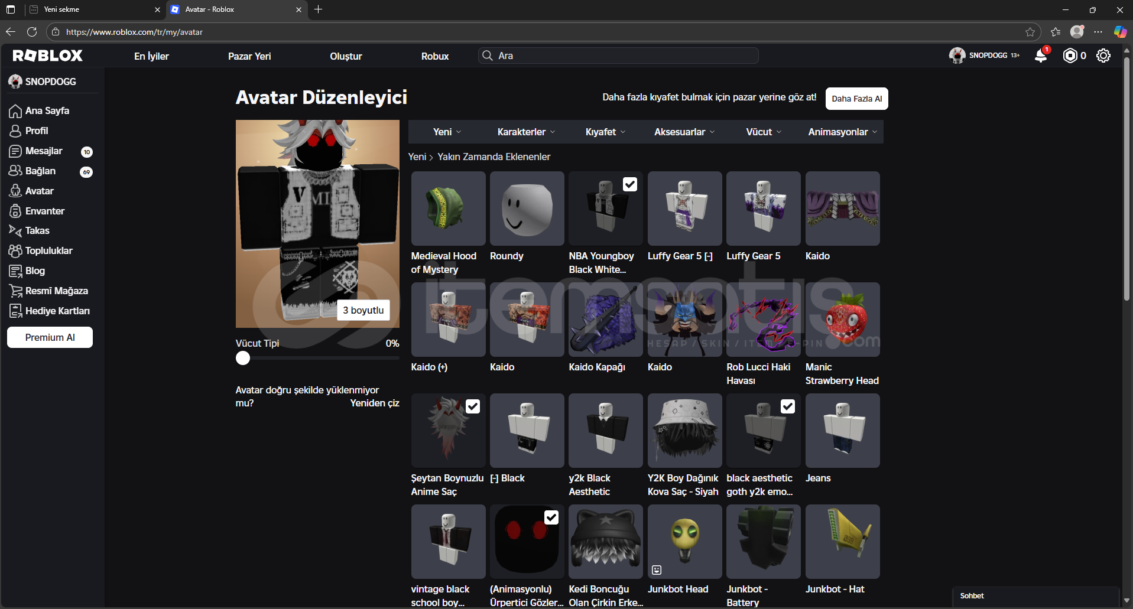Click the SNOPDOGG avatar in top bar

pyautogui.click(x=957, y=56)
